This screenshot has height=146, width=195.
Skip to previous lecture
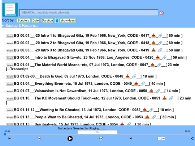[9, 138]
